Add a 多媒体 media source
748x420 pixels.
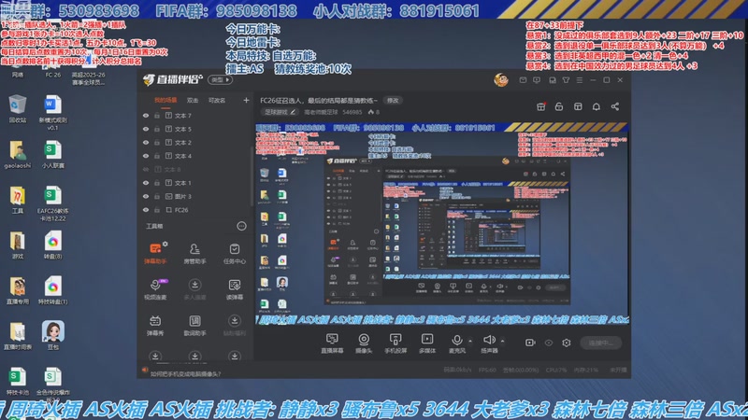pyautogui.click(x=427, y=343)
